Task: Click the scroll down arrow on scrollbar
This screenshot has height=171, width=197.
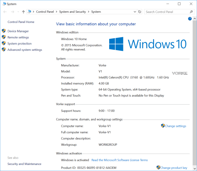Action: click(x=195, y=168)
